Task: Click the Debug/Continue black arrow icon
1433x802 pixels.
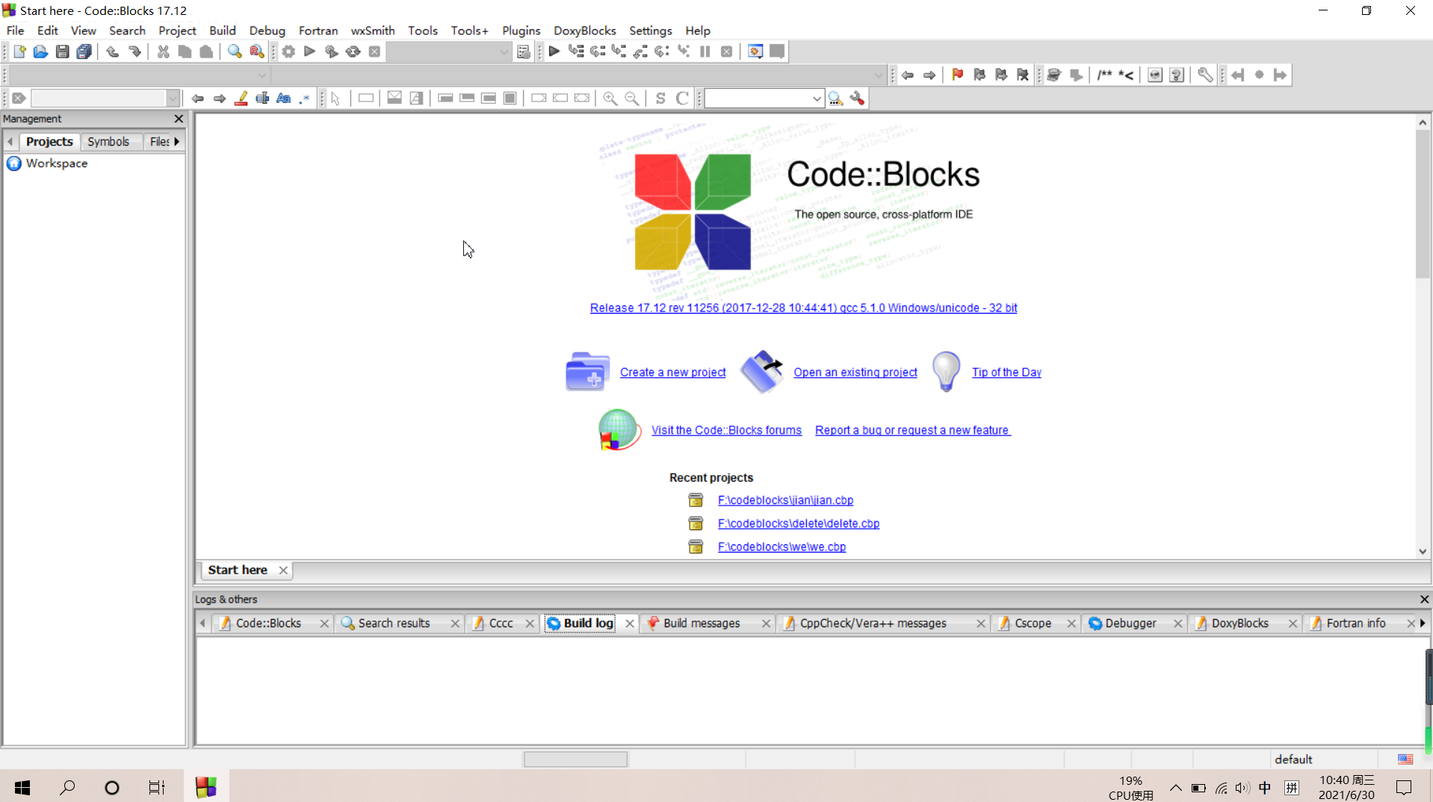Action: [554, 52]
